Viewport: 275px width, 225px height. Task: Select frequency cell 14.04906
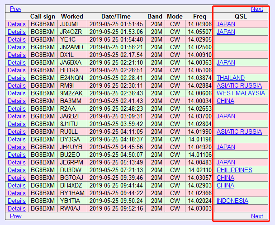point(199,24)
